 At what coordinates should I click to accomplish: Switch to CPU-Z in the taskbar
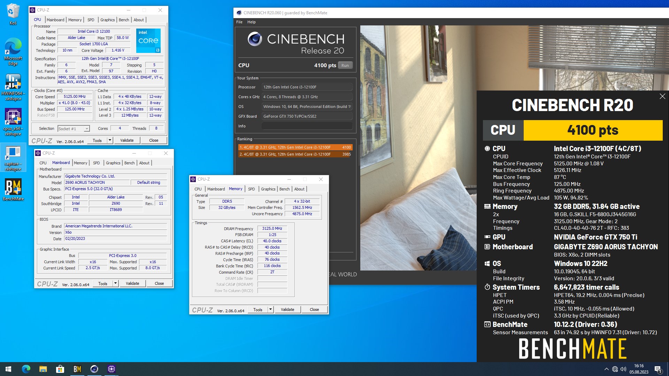click(111, 369)
